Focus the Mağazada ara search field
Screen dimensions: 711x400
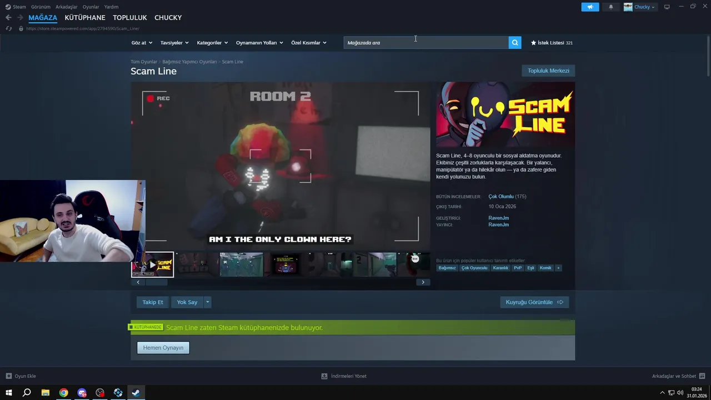click(x=426, y=43)
